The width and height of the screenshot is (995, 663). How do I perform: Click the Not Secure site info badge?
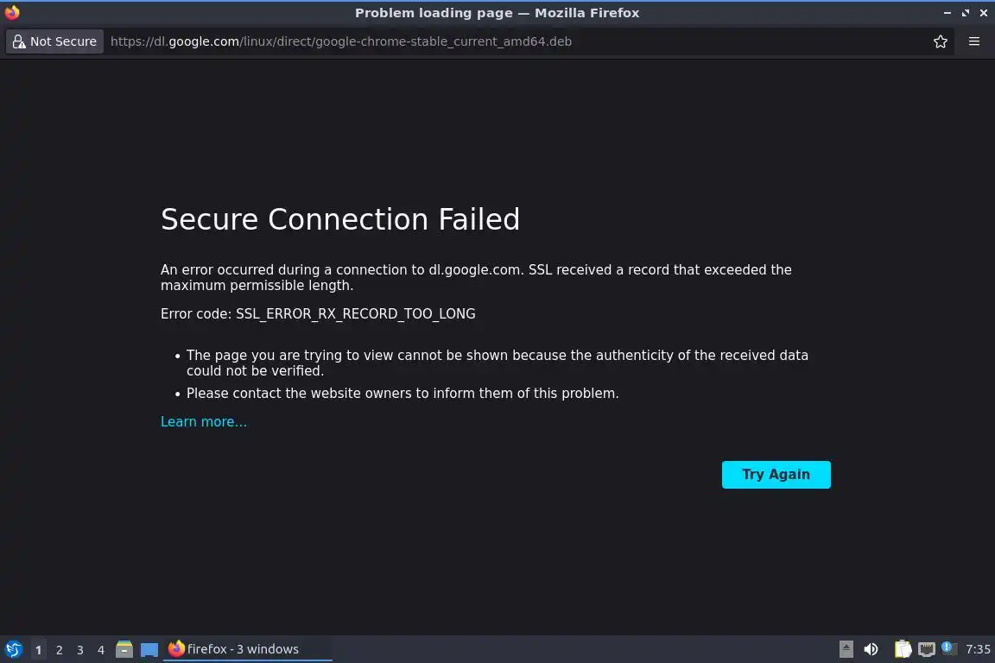pyautogui.click(x=54, y=41)
